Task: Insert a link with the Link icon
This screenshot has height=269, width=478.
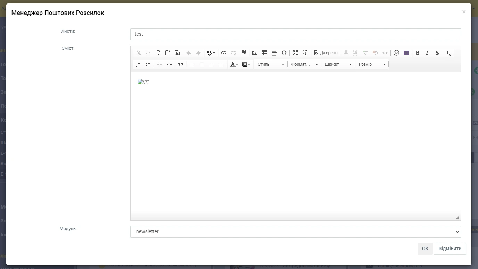Action: 224,53
